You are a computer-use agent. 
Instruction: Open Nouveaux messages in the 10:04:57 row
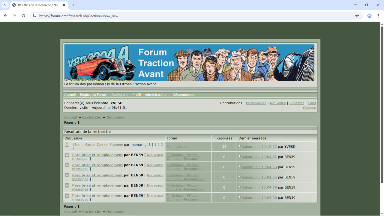click(155, 155)
